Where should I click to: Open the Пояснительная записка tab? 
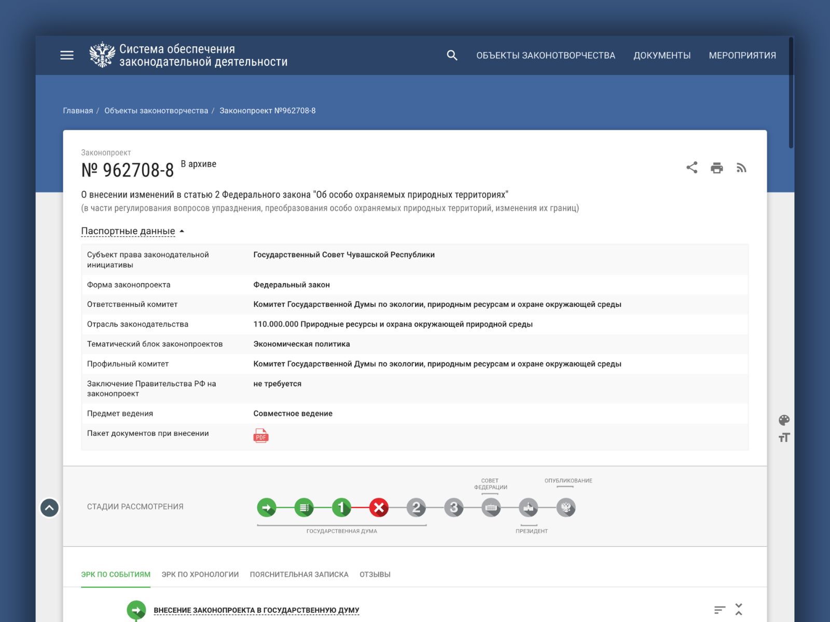tap(299, 574)
